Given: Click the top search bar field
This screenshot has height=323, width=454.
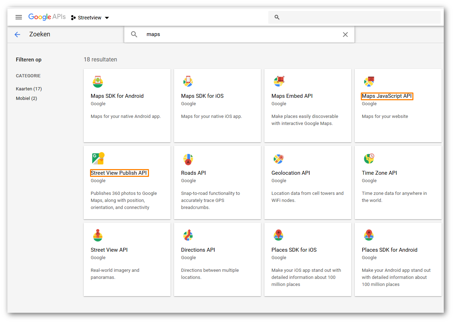Looking at the screenshot, I should 354,17.
